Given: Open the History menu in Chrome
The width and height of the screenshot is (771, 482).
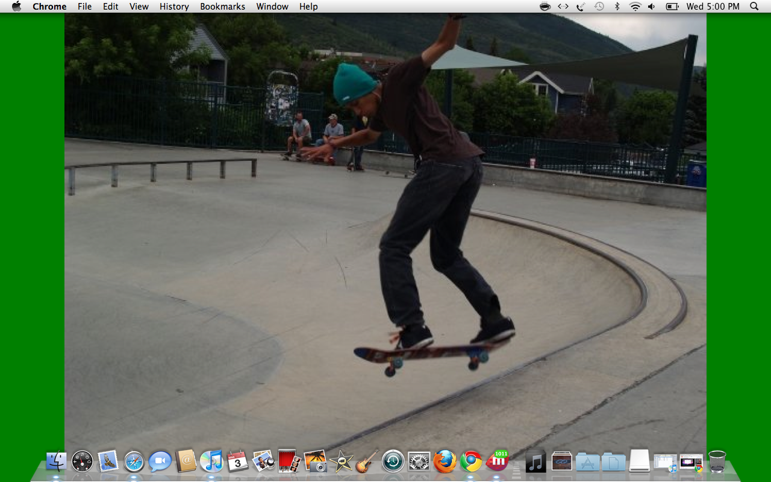Looking at the screenshot, I should [174, 6].
